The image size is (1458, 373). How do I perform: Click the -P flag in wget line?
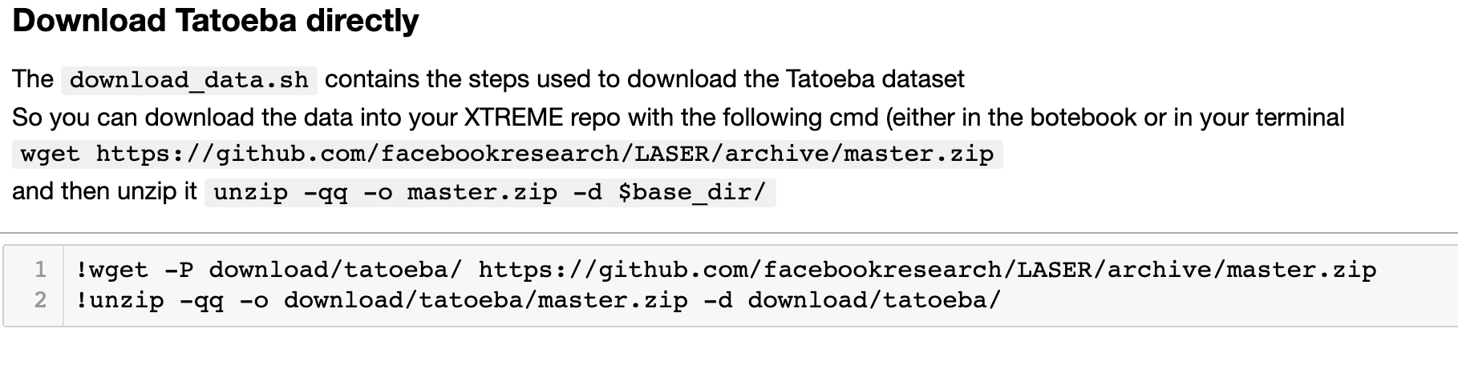[x=179, y=270]
